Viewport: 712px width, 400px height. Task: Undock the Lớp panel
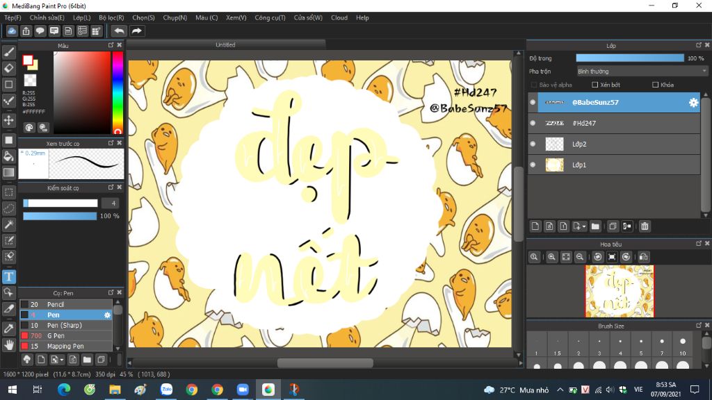click(x=699, y=45)
